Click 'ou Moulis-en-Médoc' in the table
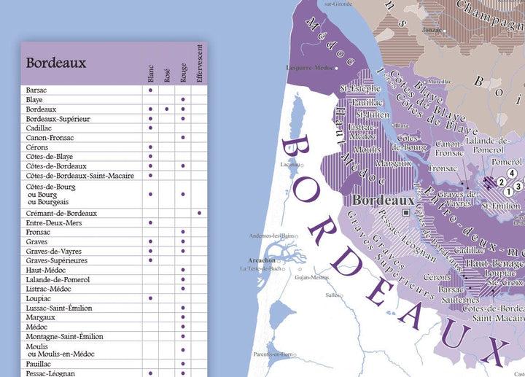 (x=61, y=354)
